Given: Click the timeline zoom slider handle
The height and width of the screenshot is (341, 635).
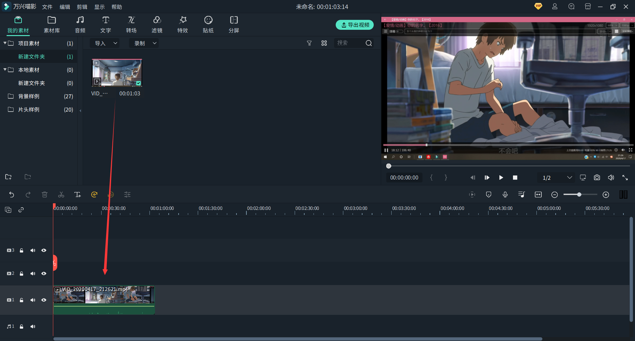Looking at the screenshot, I should (x=579, y=195).
